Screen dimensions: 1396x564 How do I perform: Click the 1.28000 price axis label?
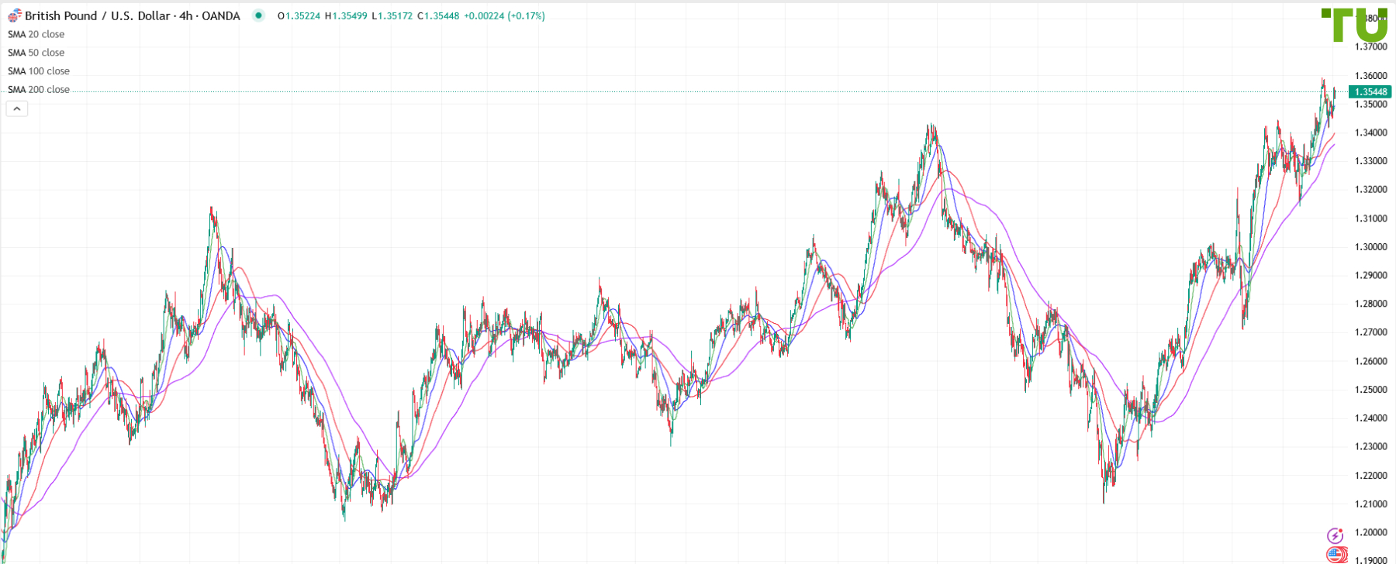click(1370, 304)
